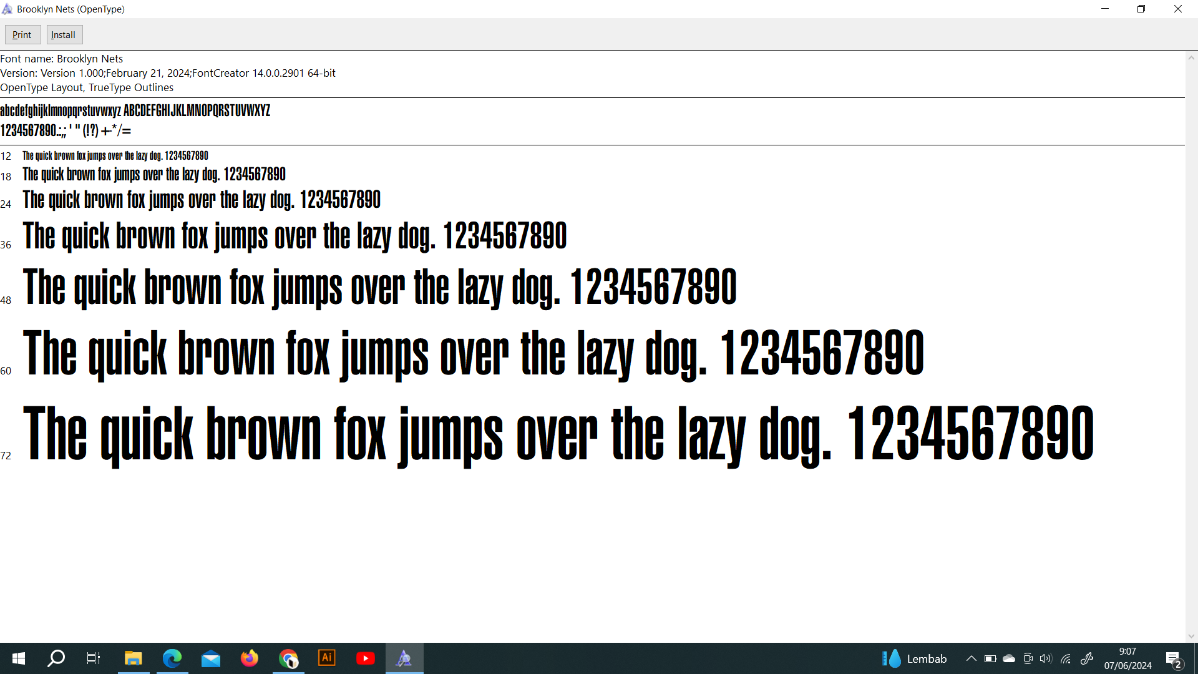The image size is (1198, 674).
Task: Open Task View on the taskbar
Action: point(94,658)
